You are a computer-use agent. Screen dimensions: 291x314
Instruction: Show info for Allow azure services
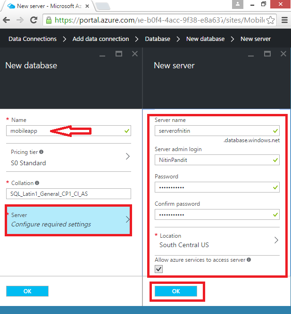[x=249, y=260]
